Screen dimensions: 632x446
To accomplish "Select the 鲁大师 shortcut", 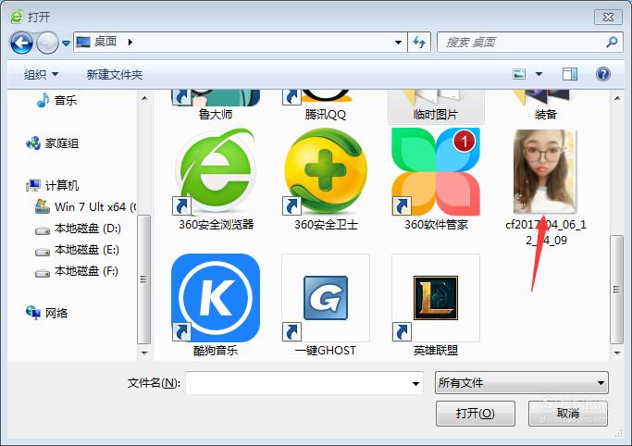I will point(216,105).
